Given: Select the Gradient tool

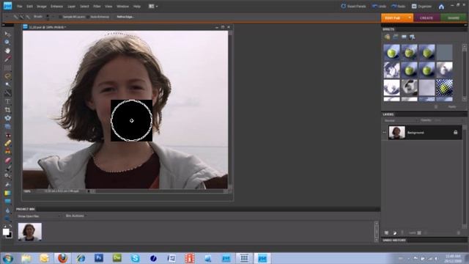Looking at the screenshot, I should 7,193.
